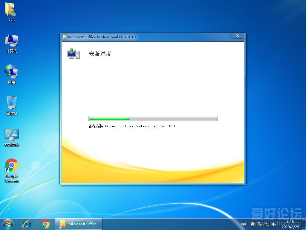Open the volume speaker tray icon
Image resolution: width=306 pixels, height=230 pixels.
click(274, 224)
